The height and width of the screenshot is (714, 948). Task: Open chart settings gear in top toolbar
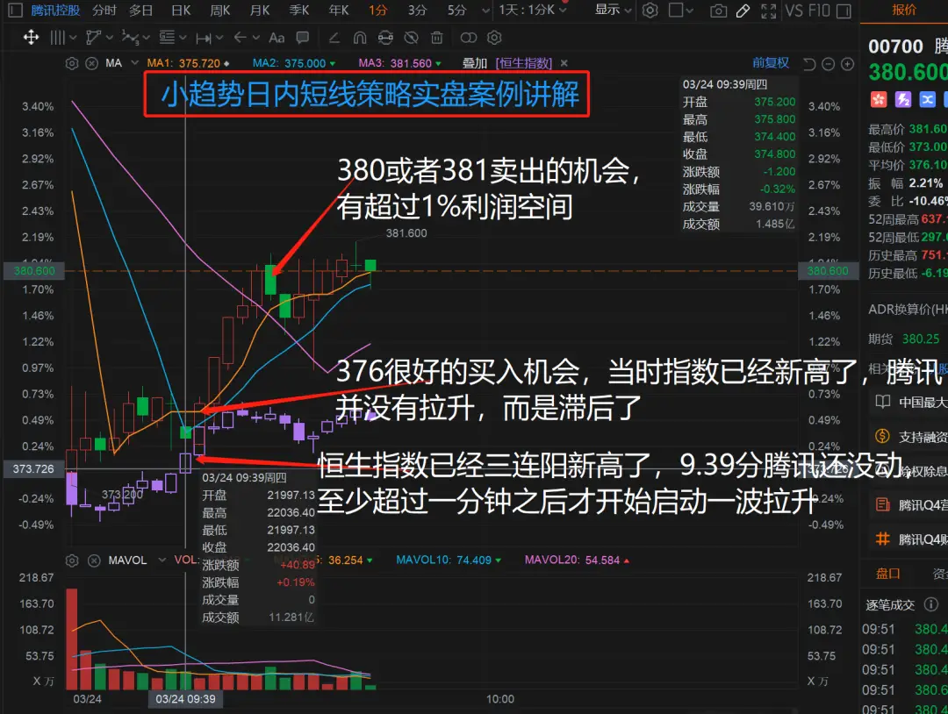[x=650, y=11]
